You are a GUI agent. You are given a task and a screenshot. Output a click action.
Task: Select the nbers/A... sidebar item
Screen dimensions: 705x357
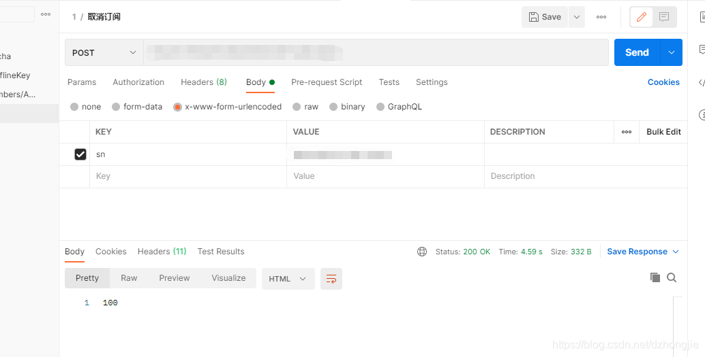click(x=18, y=95)
